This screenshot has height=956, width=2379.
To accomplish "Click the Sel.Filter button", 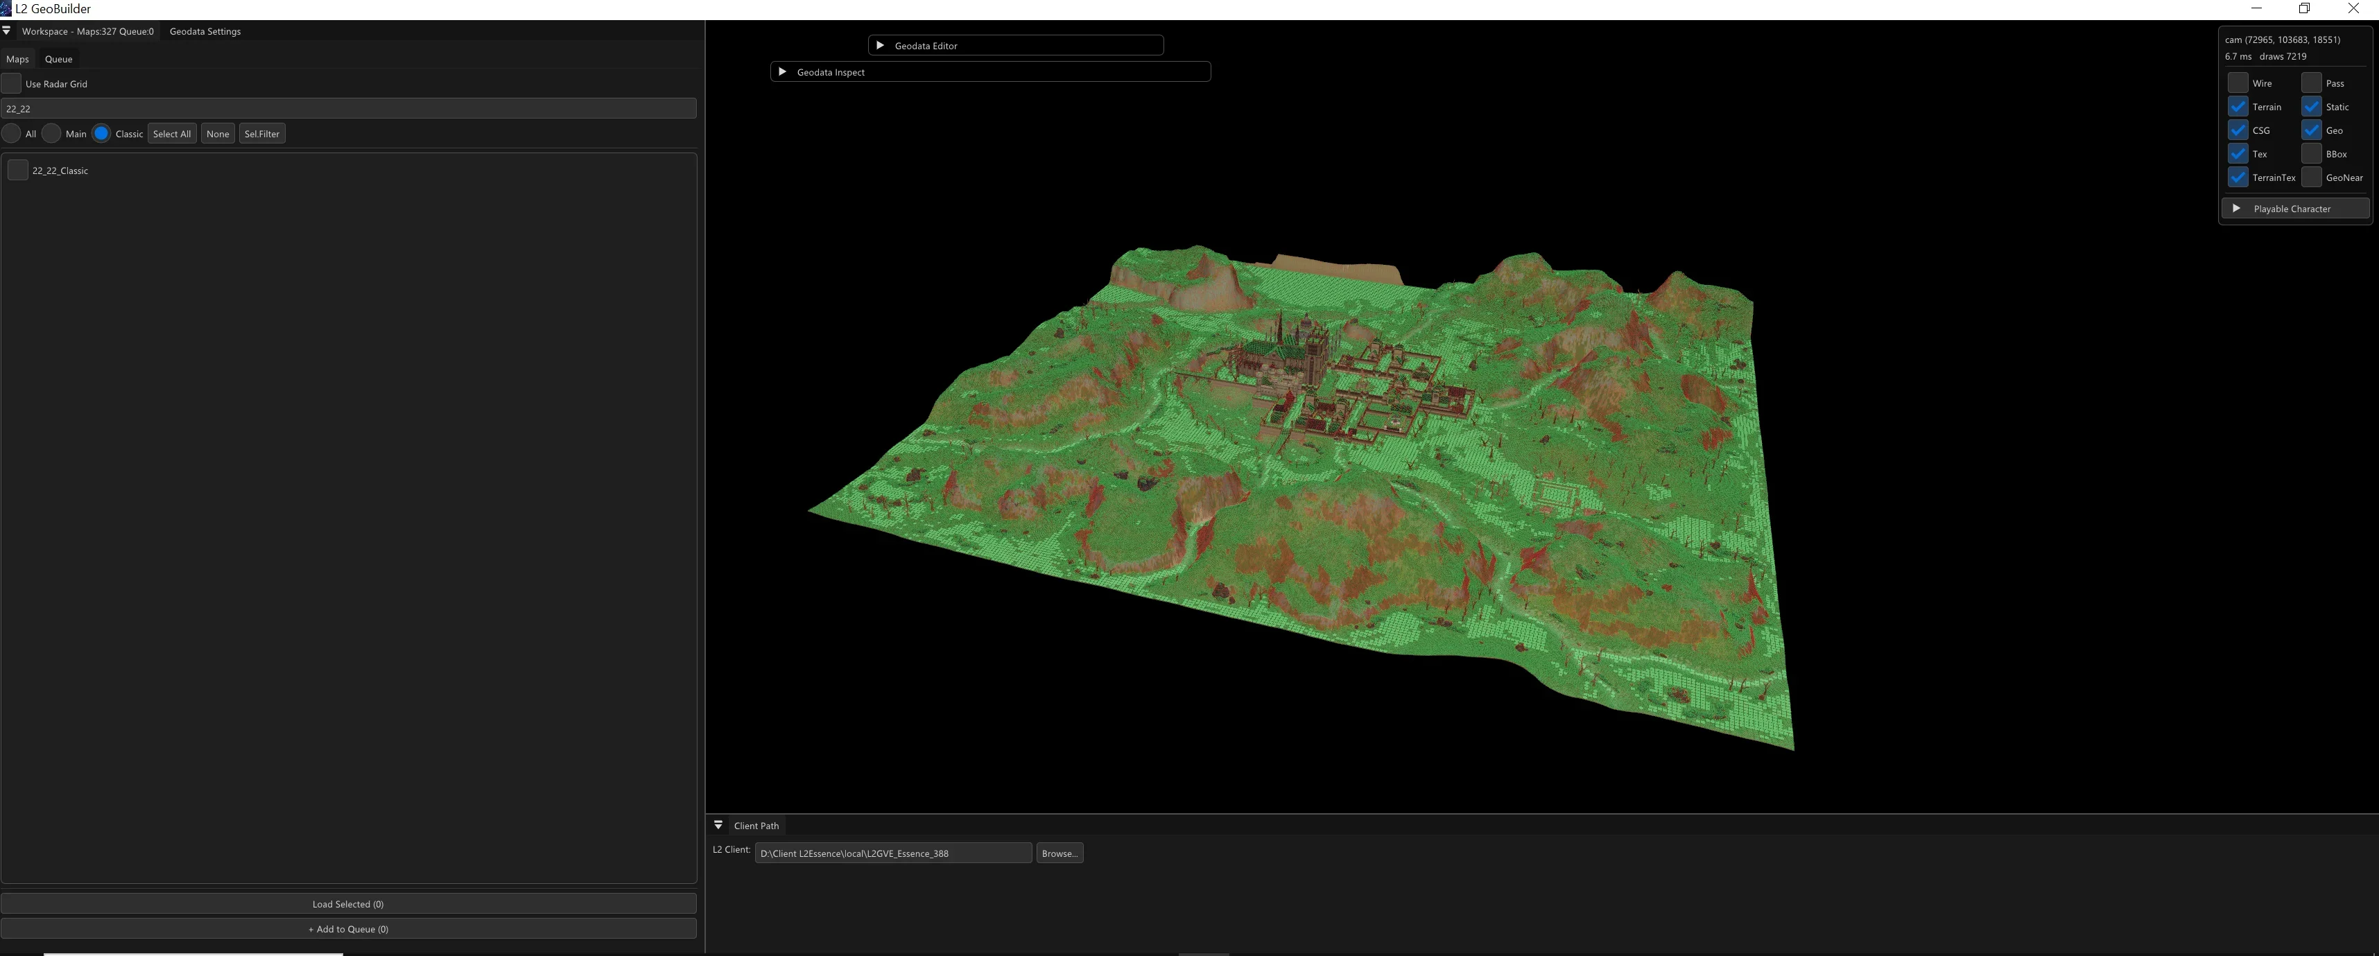I will pos(261,134).
